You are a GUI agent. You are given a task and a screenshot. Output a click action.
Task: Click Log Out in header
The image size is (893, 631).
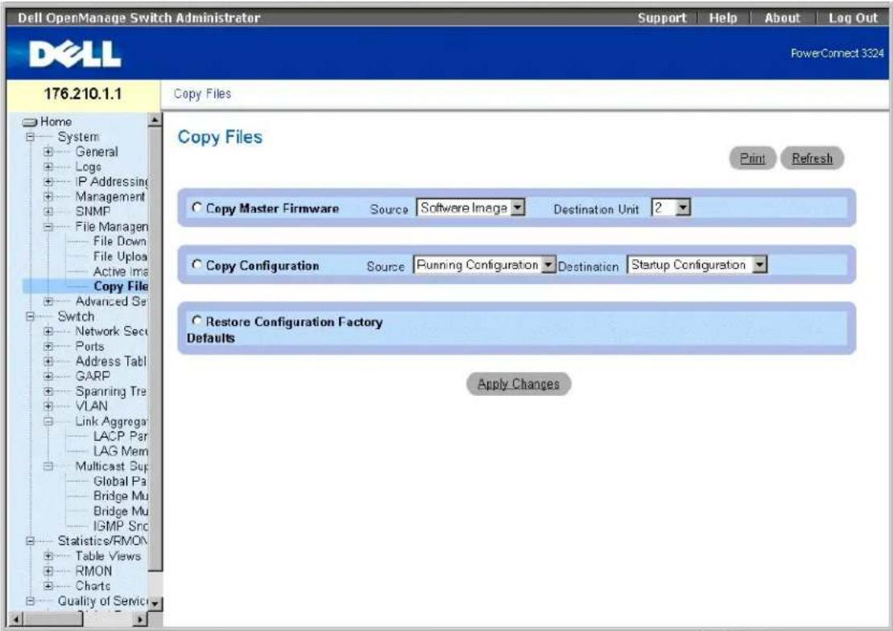853,18
